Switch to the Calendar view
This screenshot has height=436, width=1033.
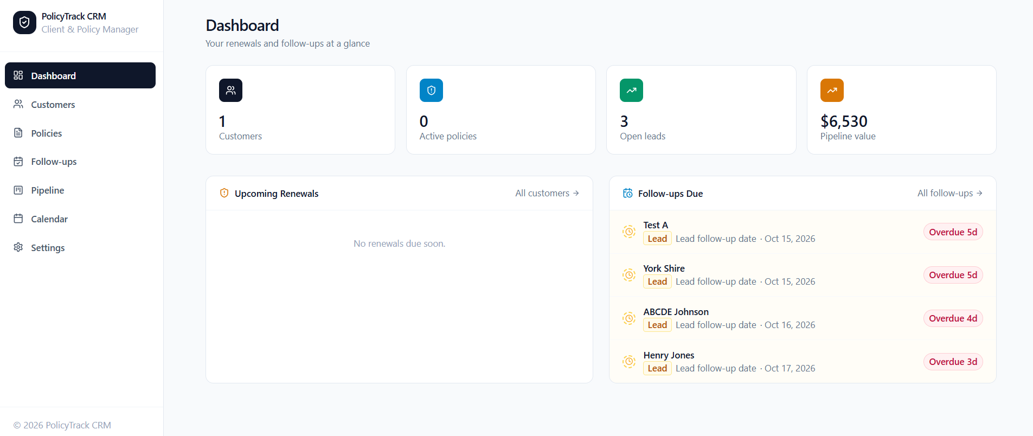(80, 219)
